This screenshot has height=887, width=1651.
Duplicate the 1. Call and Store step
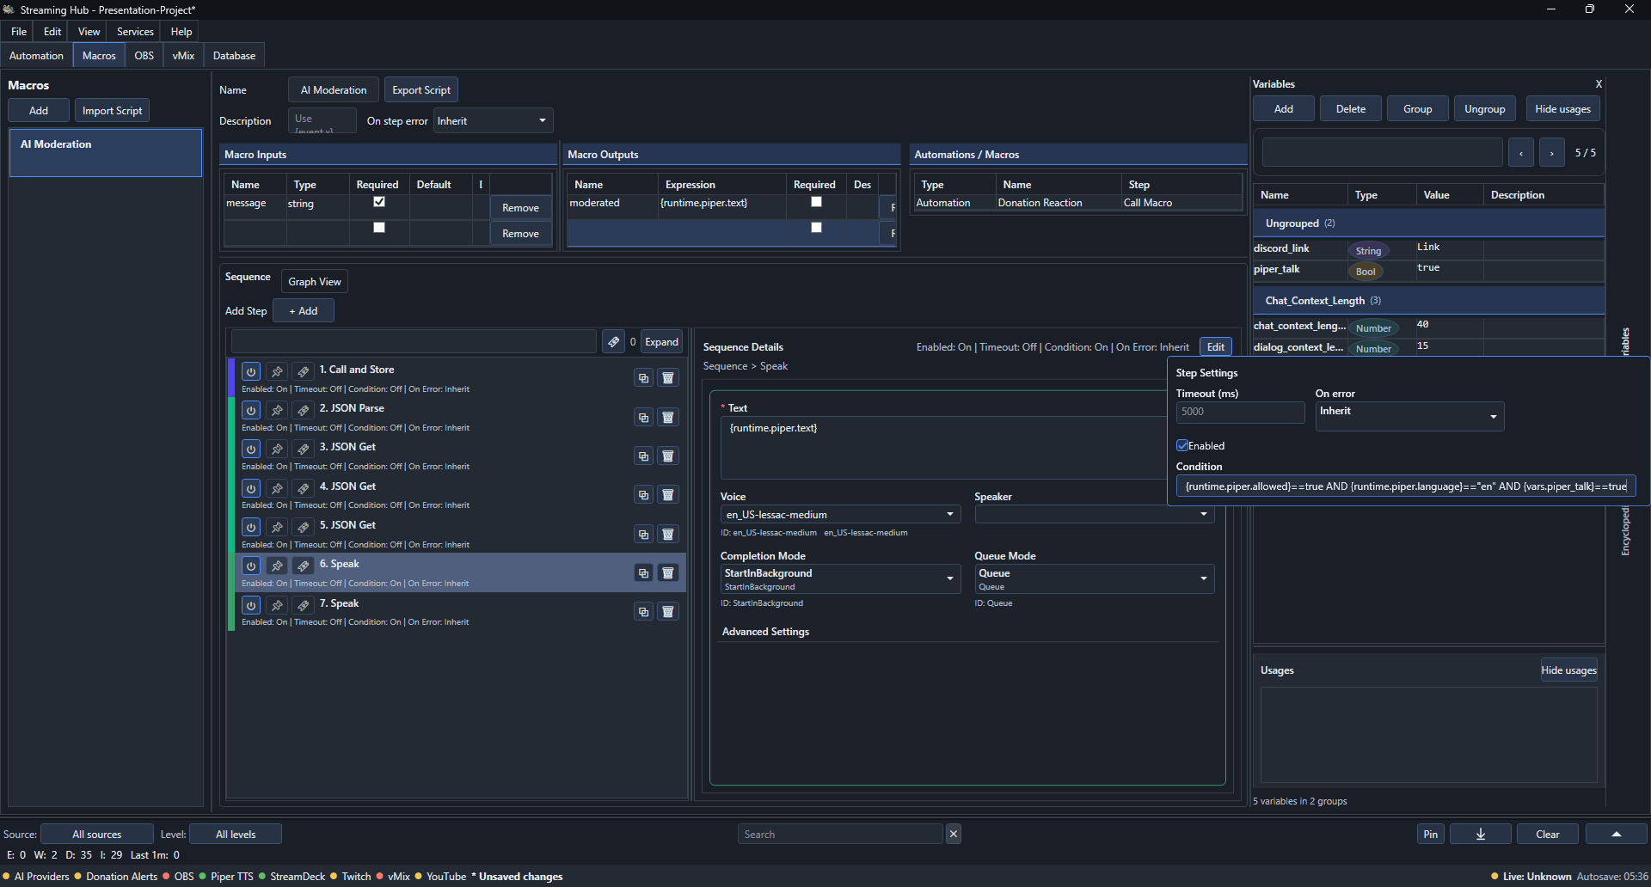643,377
